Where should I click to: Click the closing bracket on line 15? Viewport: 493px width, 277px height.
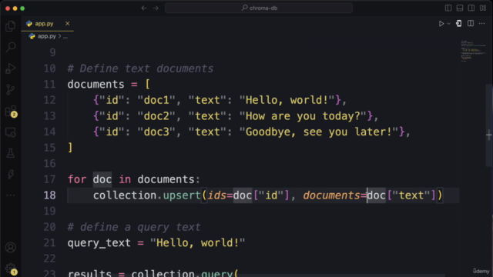pos(70,148)
